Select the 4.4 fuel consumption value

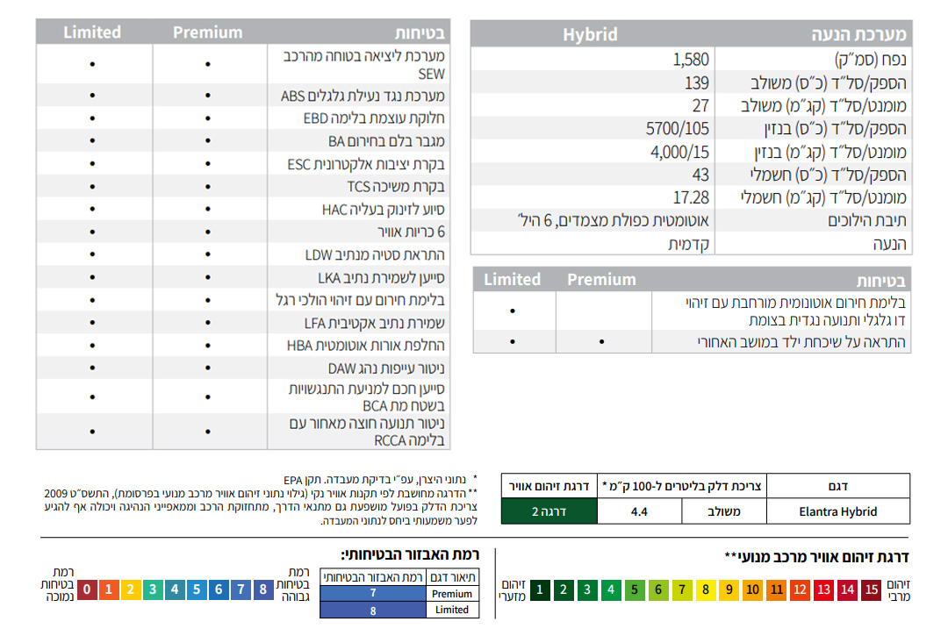(x=639, y=511)
